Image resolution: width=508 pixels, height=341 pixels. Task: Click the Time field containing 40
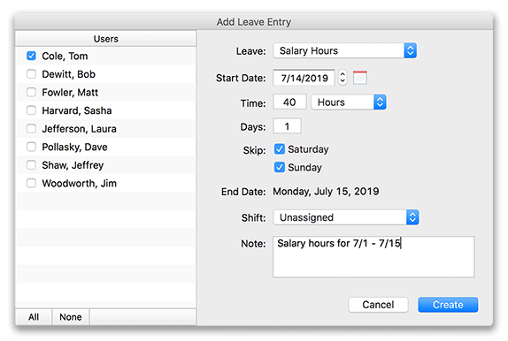289,102
